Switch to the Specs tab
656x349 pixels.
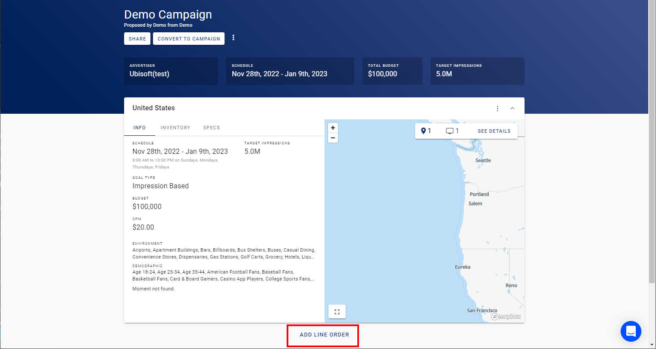tap(211, 128)
